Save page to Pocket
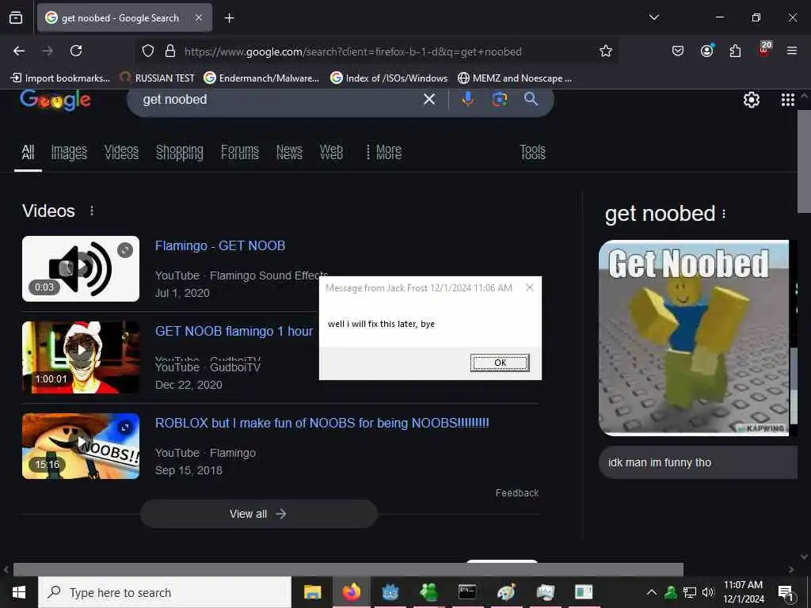 (x=678, y=51)
